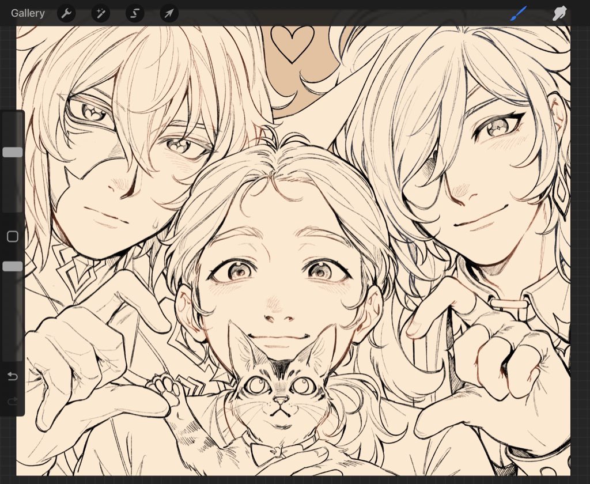The height and width of the screenshot is (484, 590).
Task: Return to the Gallery
Action: click(27, 13)
